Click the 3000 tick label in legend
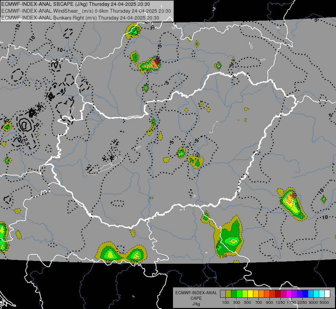Viewport: 336px width, 309px height. (313, 302)
